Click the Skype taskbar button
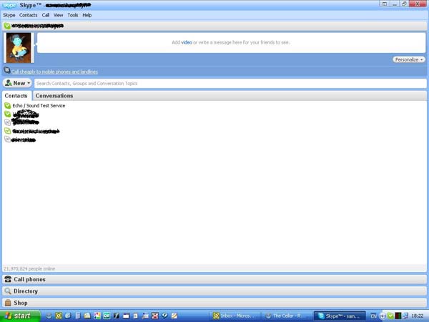The width and height of the screenshot is (429, 322). pyautogui.click(x=340, y=316)
